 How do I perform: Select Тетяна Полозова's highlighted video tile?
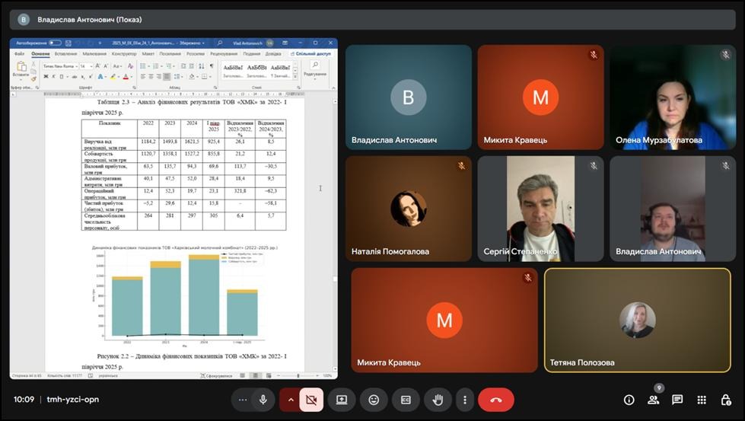[637, 320]
